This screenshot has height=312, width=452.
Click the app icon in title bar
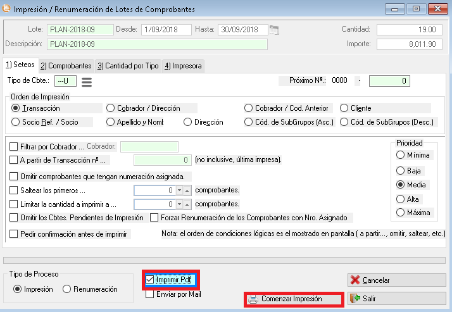pyautogui.click(x=8, y=9)
